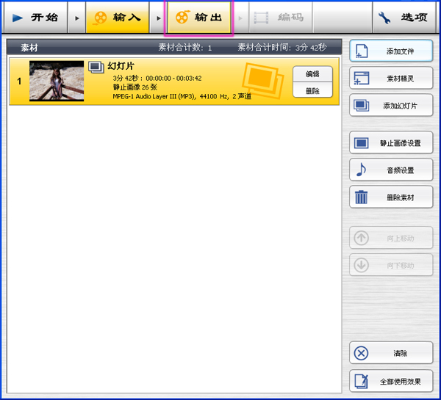Click 添加文件 (Add file) button
Viewport: 441px width, 400px height.
391,51
